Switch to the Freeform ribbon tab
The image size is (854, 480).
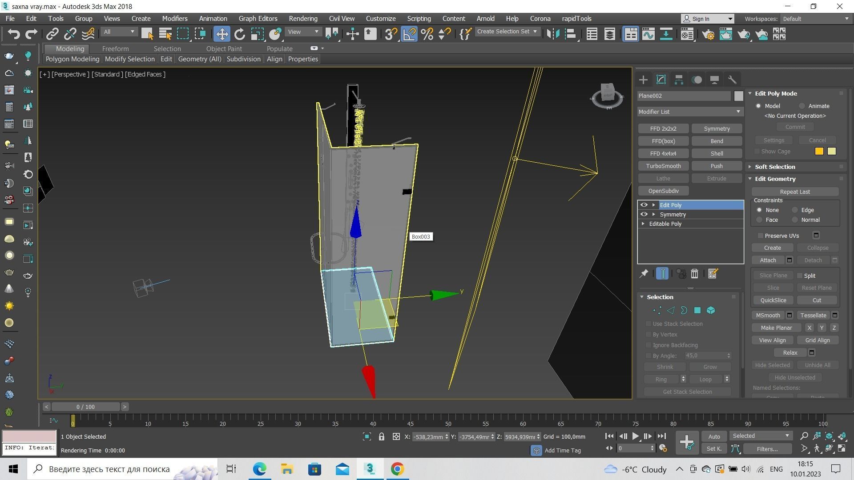coord(115,49)
